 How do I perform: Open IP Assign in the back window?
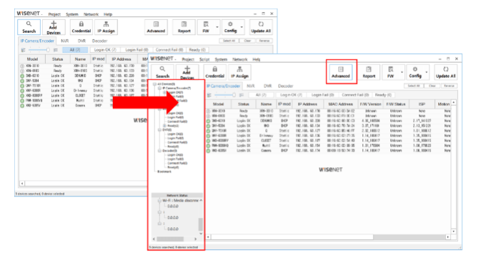106,27
